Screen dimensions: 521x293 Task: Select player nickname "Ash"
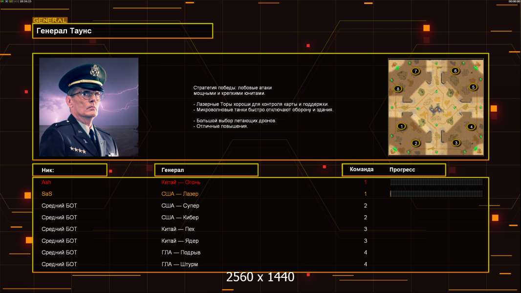coord(46,182)
